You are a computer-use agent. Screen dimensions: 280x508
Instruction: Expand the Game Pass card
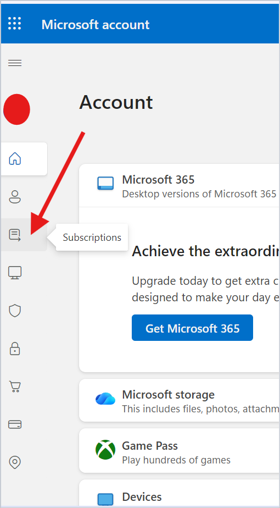coord(180,451)
